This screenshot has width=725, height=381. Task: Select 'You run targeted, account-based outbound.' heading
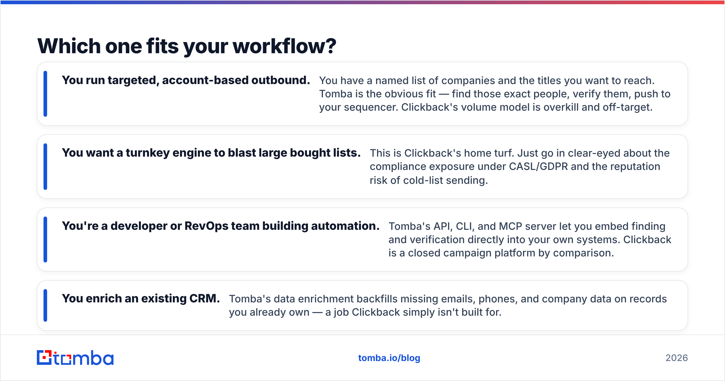(186, 80)
